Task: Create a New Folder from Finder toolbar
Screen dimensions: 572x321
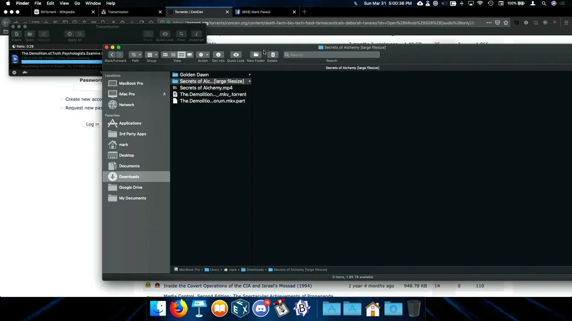Action: point(256,55)
